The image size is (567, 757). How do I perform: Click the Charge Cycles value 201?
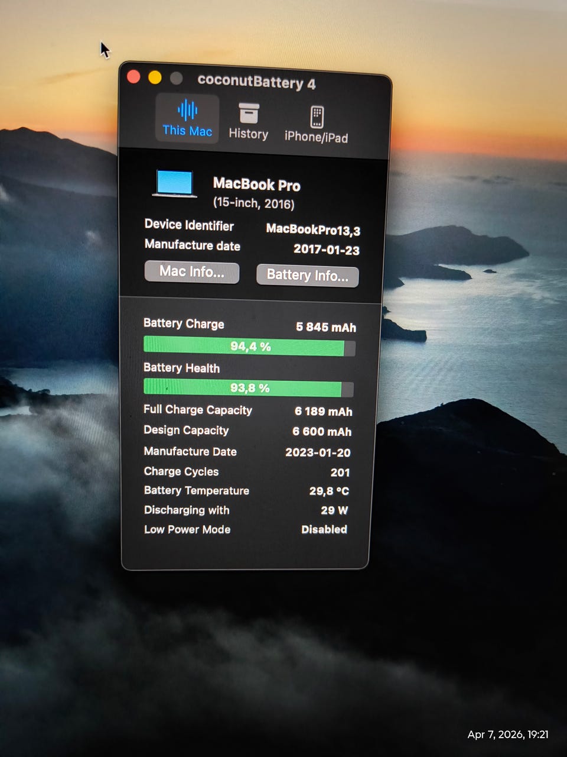(340, 473)
